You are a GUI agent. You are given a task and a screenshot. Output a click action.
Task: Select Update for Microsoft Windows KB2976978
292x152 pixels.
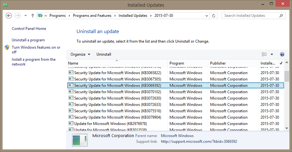pos(176,123)
